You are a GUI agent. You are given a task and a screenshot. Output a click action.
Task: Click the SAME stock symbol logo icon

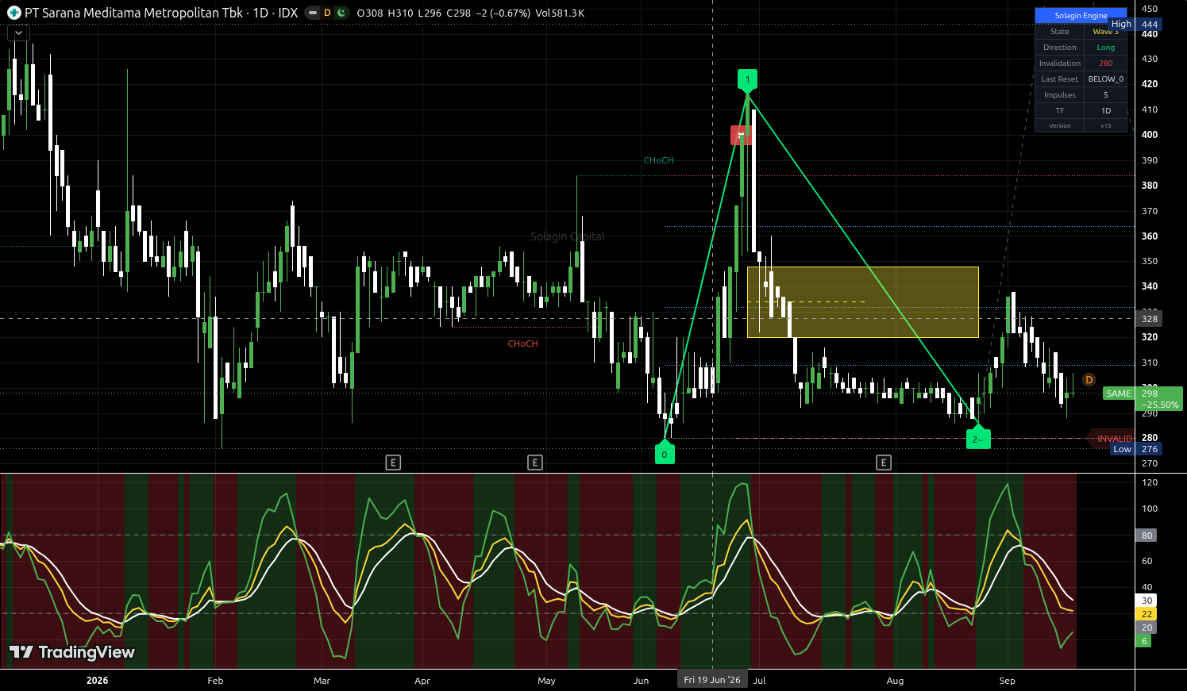(x=13, y=13)
